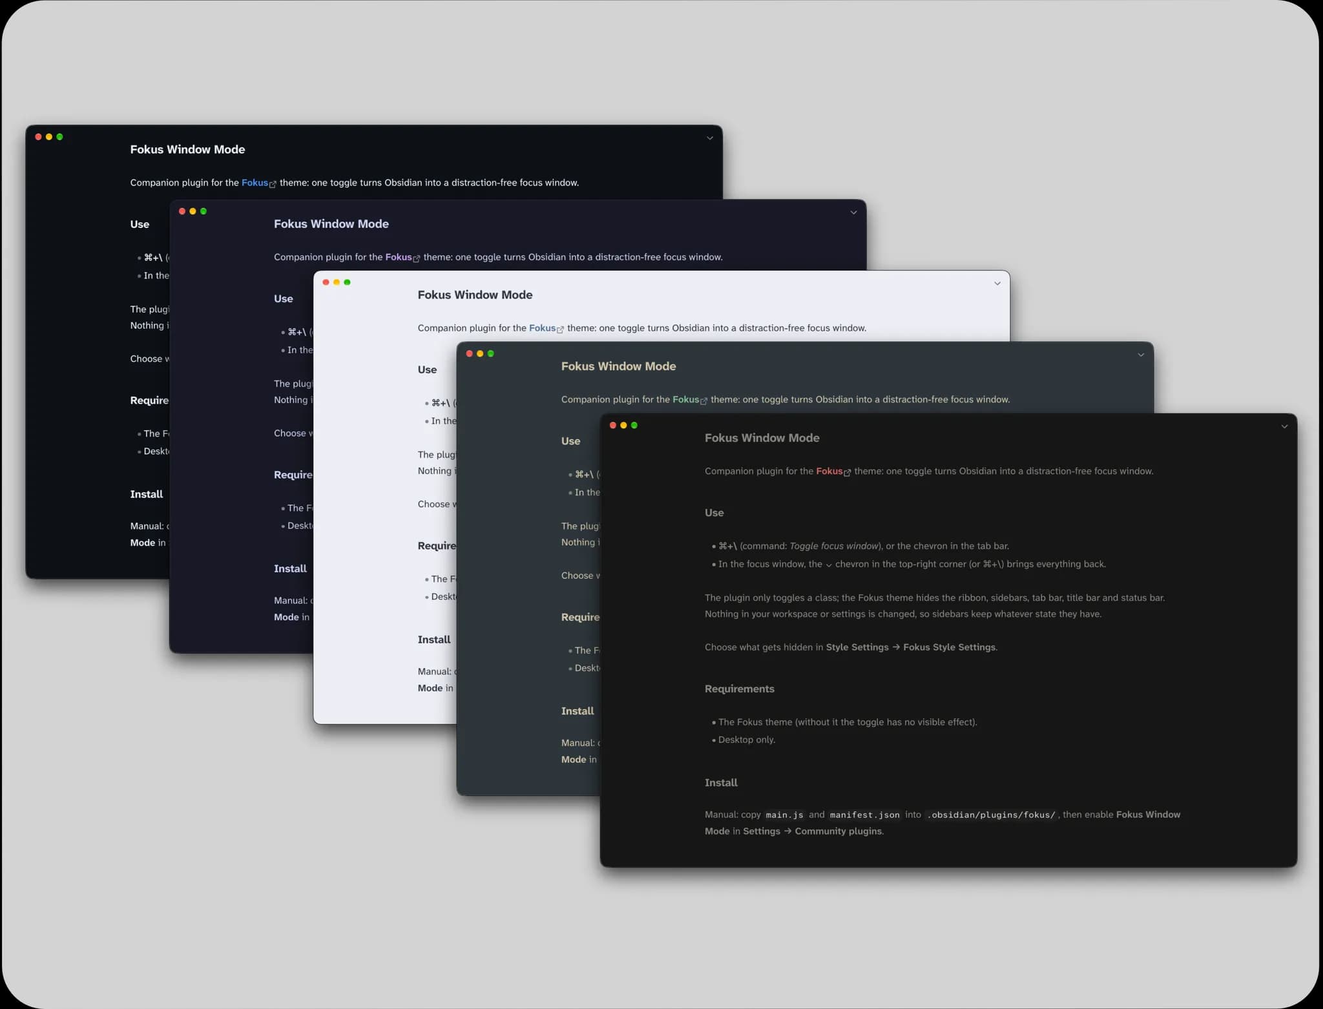The image size is (1323, 1009).
Task: Click the top-right chevron in the dark purple window
Action: point(853,213)
